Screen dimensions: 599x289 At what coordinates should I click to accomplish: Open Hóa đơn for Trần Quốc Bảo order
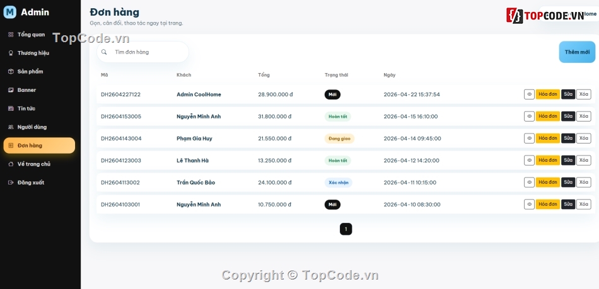[x=548, y=182]
